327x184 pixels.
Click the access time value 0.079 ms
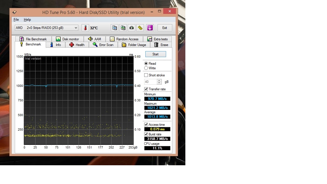pyautogui.click(x=157, y=129)
